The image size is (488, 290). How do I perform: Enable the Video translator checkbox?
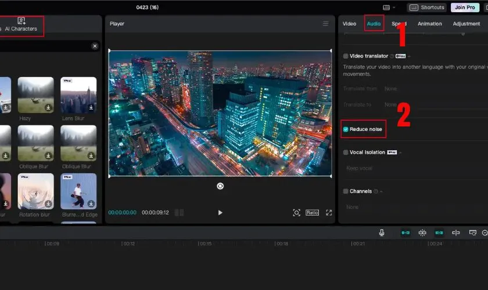click(x=346, y=56)
